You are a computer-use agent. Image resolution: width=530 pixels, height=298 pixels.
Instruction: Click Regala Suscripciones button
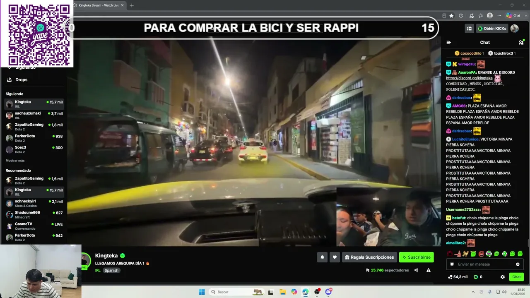pos(369,257)
